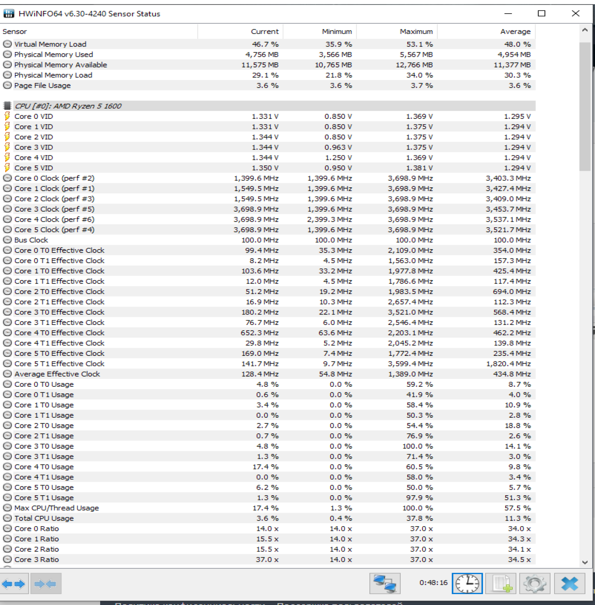Image resolution: width=595 pixels, height=605 pixels.
Task: Click the expand sensor columns arrows button
Action: coord(14,584)
